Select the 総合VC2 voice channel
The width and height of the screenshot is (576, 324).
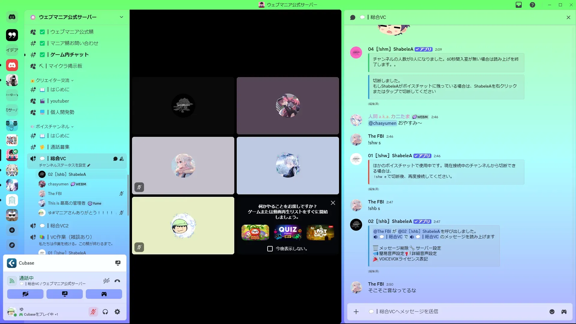[x=59, y=226]
